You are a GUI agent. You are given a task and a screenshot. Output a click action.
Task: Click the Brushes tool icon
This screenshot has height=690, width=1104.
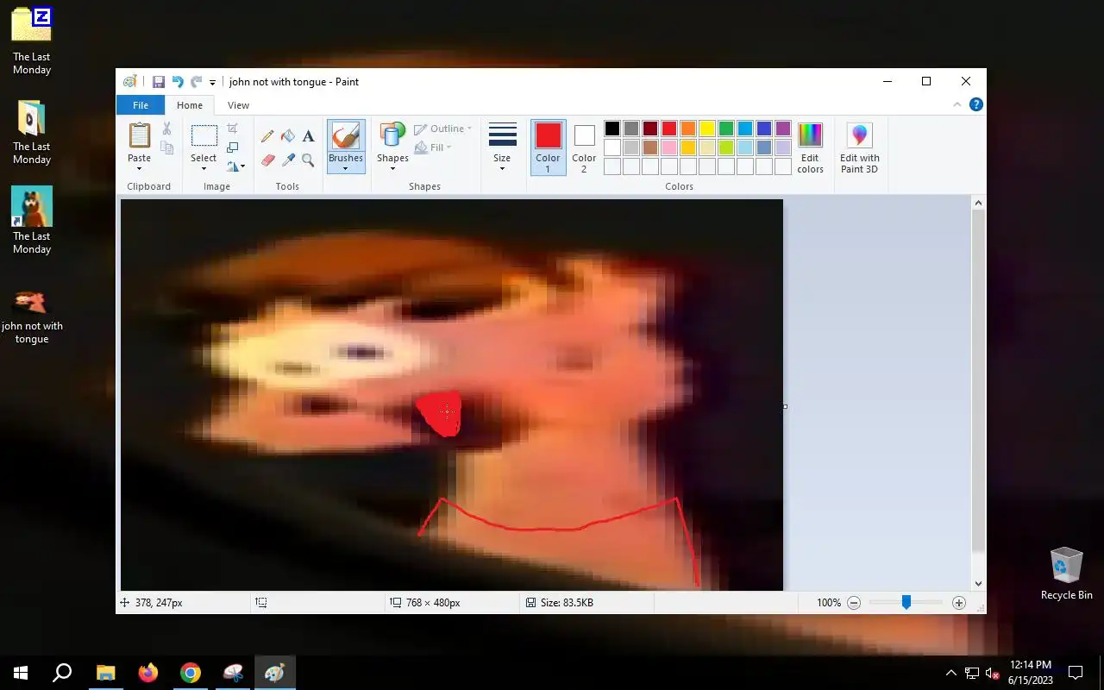pyautogui.click(x=345, y=135)
